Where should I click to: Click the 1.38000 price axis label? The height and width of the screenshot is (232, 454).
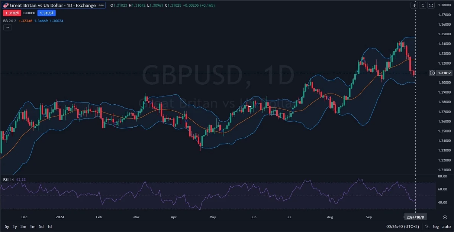point(445,5)
